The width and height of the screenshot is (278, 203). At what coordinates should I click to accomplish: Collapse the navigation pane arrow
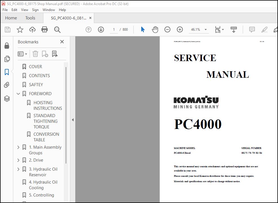pos(73,120)
